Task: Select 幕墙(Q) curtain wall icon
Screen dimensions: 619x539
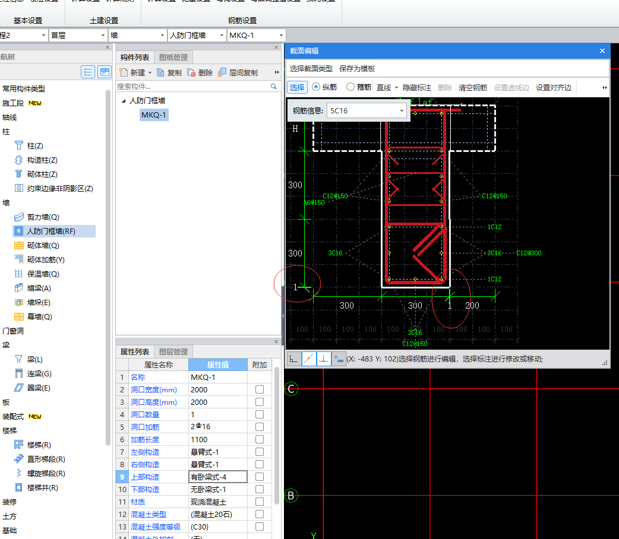Action: click(18, 316)
